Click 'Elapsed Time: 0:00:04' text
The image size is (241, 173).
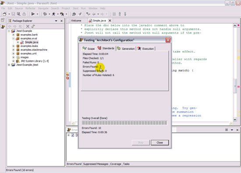(96, 54)
